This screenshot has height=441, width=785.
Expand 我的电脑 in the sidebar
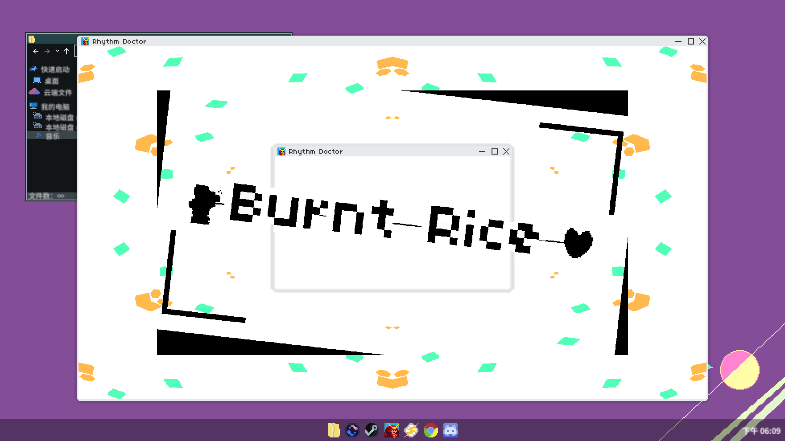click(x=55, y=107)
